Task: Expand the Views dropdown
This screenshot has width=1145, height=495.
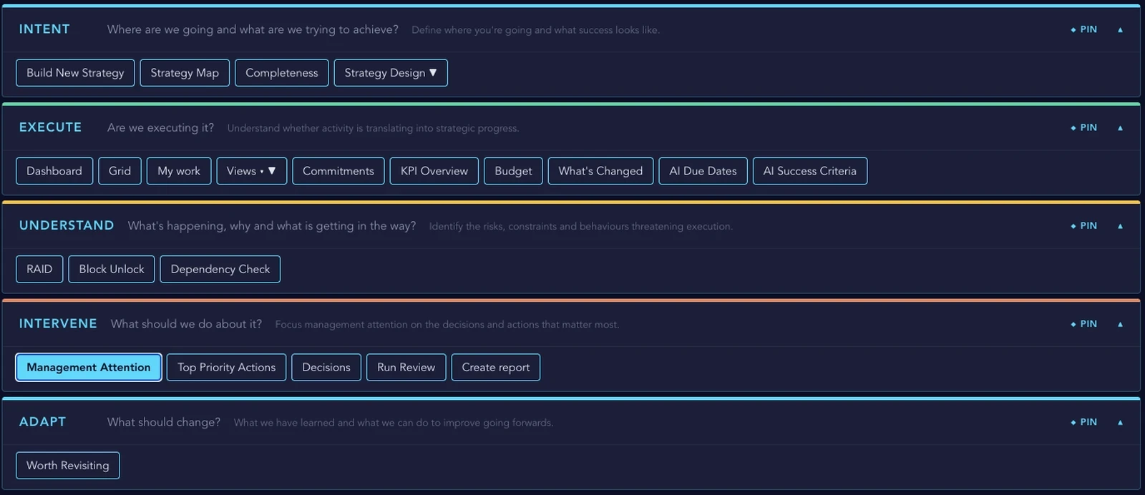Action: (x=251, y=171)
